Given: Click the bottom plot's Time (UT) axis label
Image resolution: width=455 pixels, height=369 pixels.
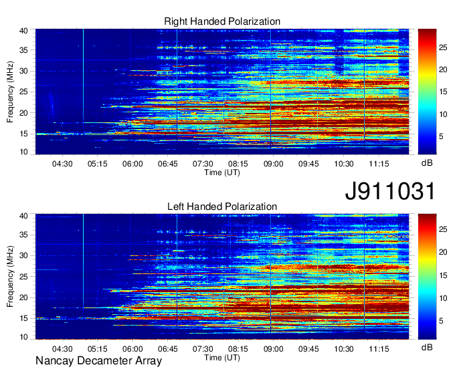Looking at the screenshot, I should pyautogui.click(x=222, y=358).
